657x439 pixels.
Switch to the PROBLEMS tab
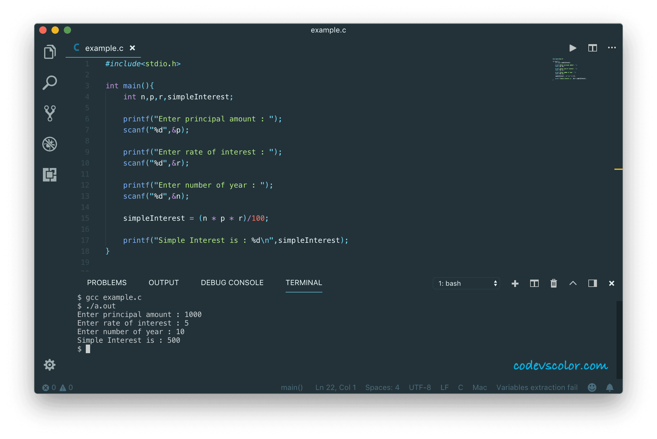(x=107, y=282)
